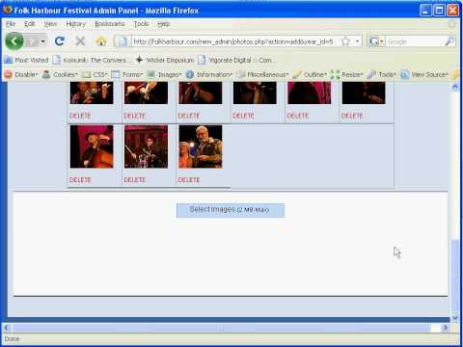Viewport: 463px width, 347px height.
Task: Click the green Resize arrows icon
Action: 335,74
